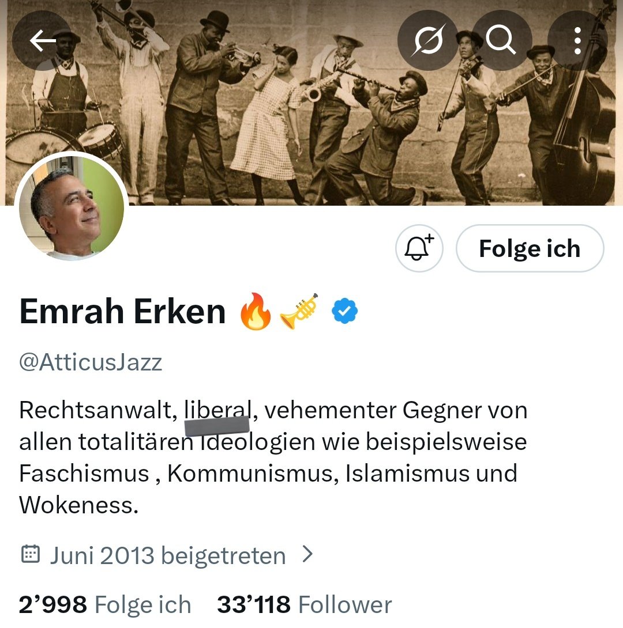Tap the trumpet emoji in name

[x=299, y=311]
